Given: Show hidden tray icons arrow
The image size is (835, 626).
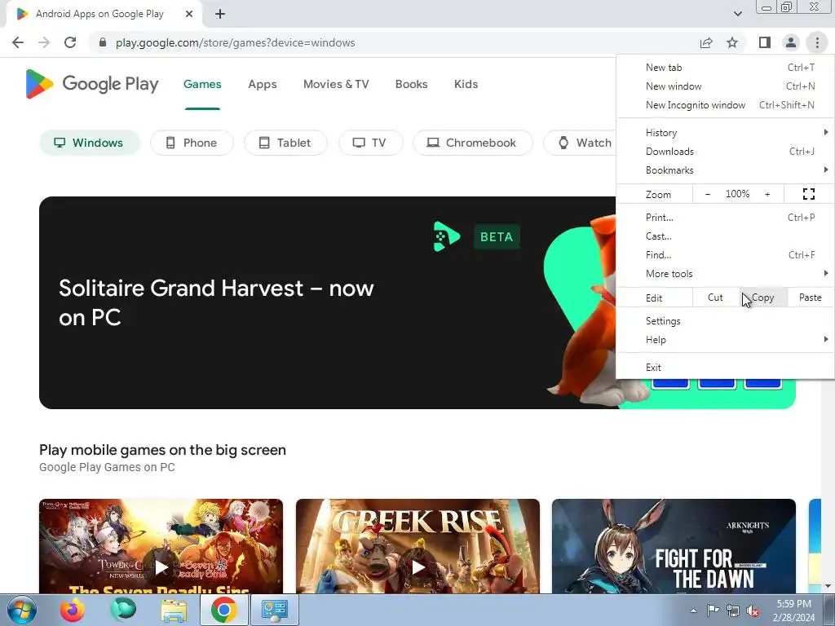Looking at the screenshot, I should [x=693, y=611].
